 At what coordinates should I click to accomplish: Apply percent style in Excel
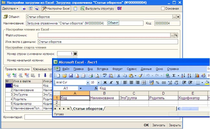pyautogui.click(x=157, y=83)
